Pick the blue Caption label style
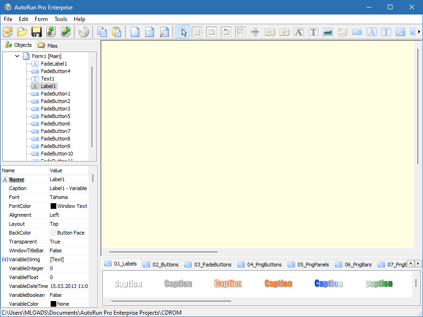Screen dimensions: 423x317 [x=329, y=283]
